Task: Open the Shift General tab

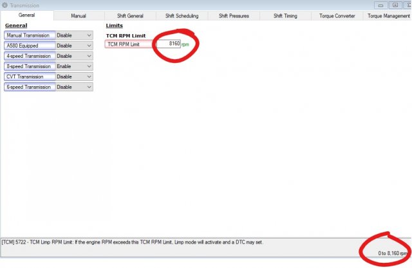Action: point(130,15)
